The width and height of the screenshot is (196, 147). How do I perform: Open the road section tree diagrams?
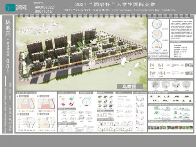pyautogui.click(x=171, y=98)
